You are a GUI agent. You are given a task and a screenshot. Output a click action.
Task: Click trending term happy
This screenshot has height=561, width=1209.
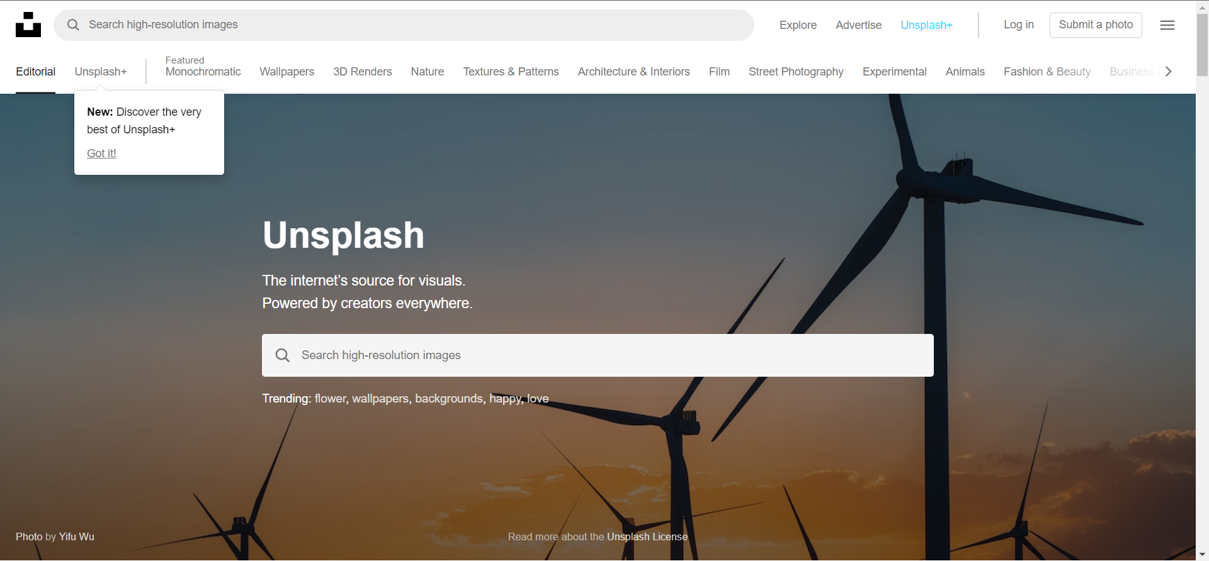point(505,399)
